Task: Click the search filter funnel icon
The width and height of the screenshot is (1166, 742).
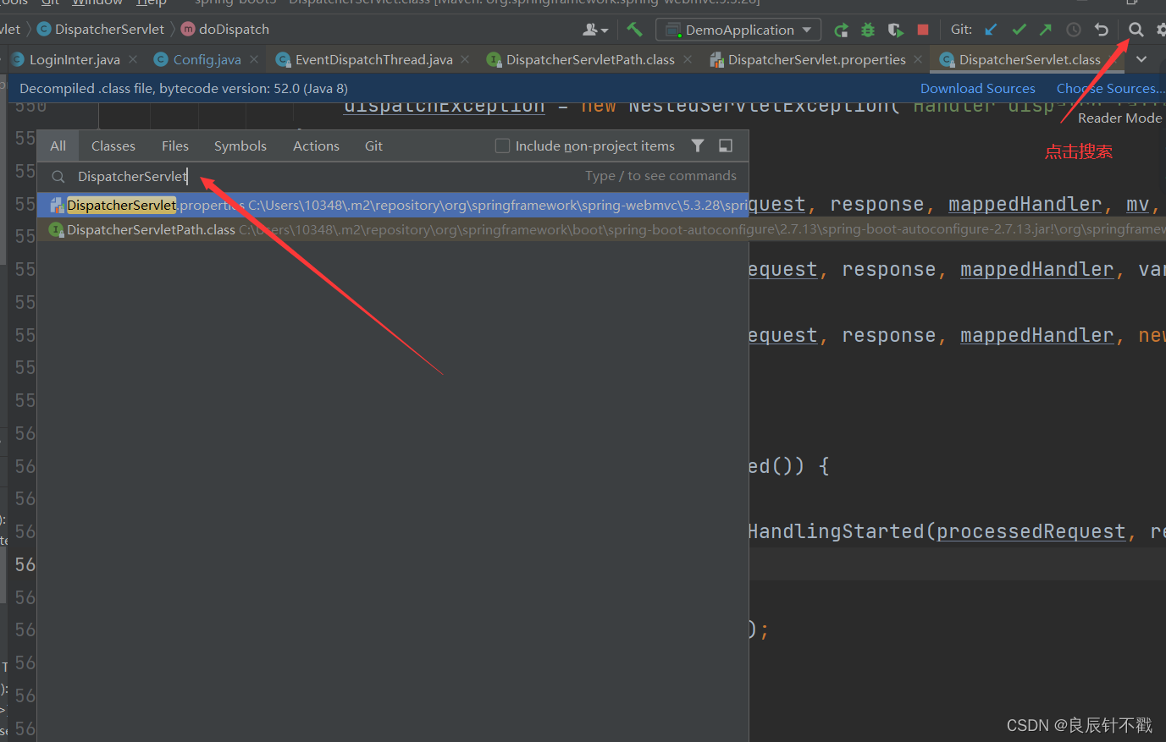Action: pos(698,146)
